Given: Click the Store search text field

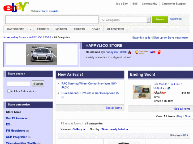Looking at the screenshot, I should 19,84.
